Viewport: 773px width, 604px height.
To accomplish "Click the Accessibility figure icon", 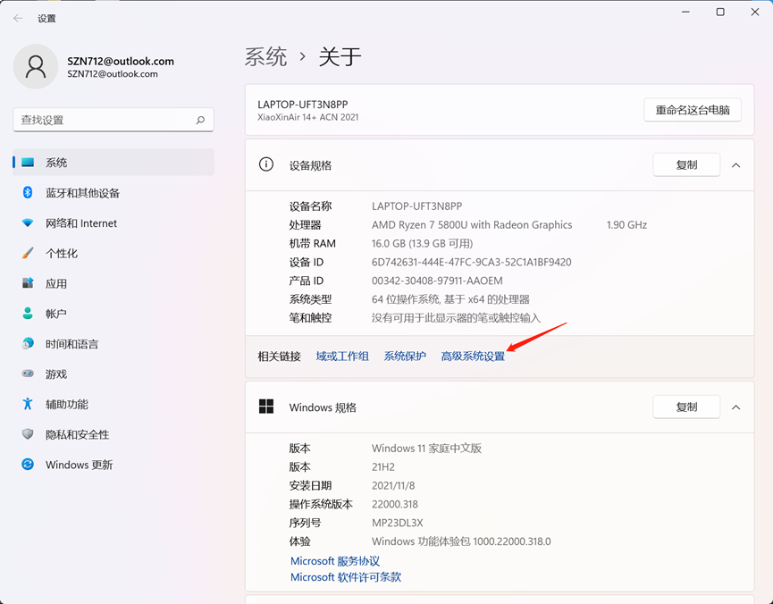I will click(28, 404).
